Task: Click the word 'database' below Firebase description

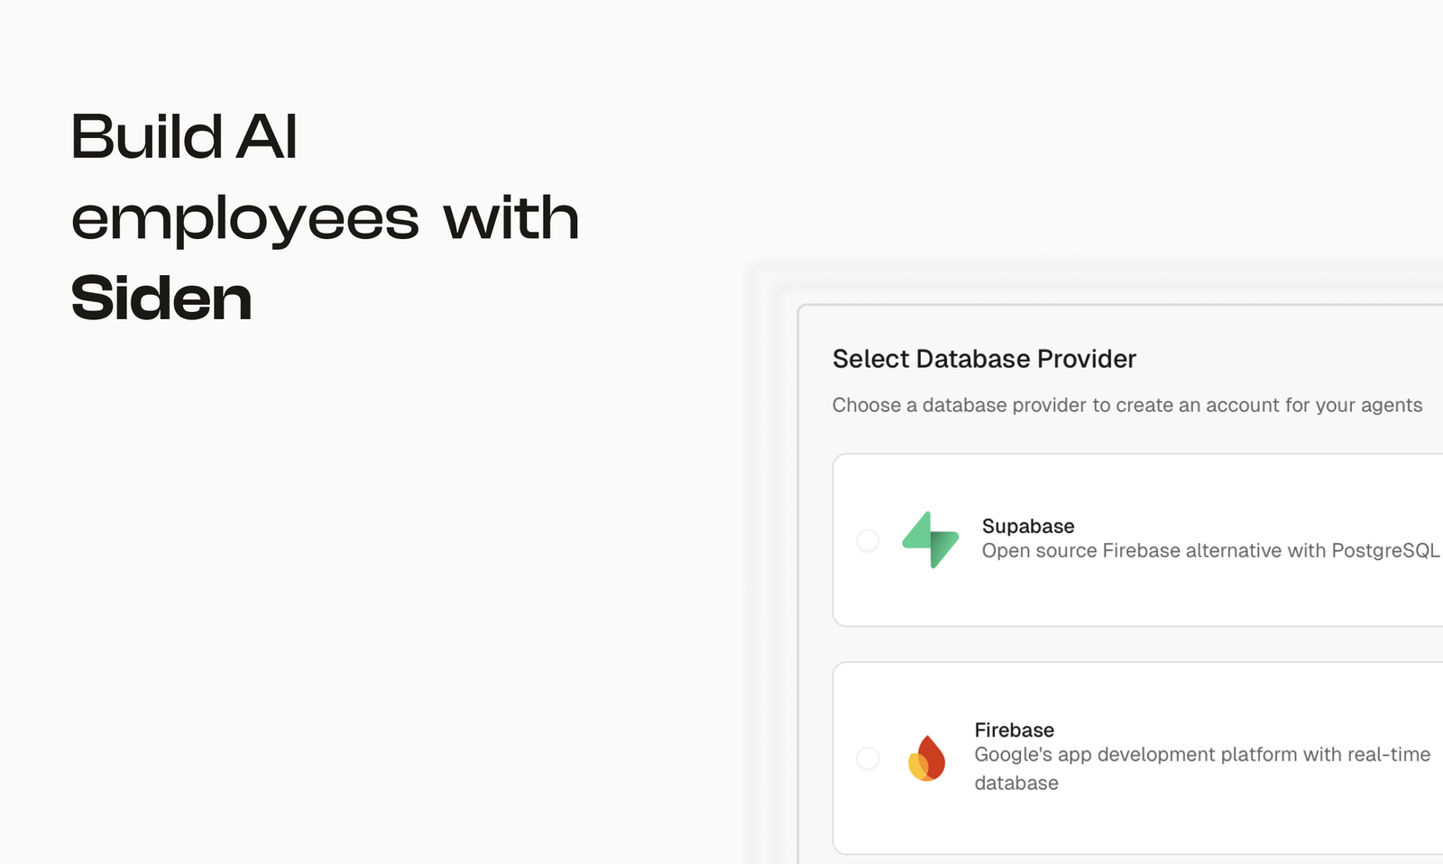Action: point(1016,783)
